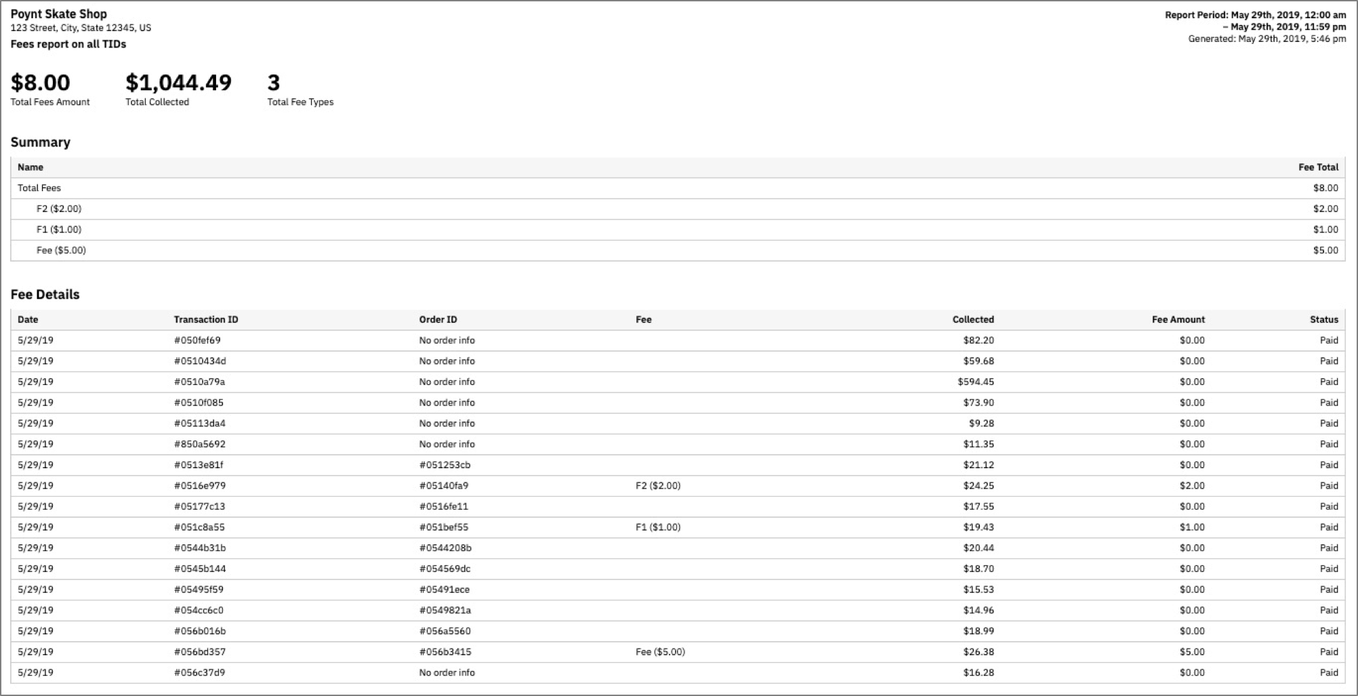This screenshot has height=696, width=1358.
Task: Select the $1,044.49 Total Collected value
Action: tap(178, 83)
